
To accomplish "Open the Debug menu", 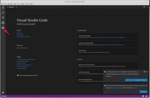I will tap(22, 4).
